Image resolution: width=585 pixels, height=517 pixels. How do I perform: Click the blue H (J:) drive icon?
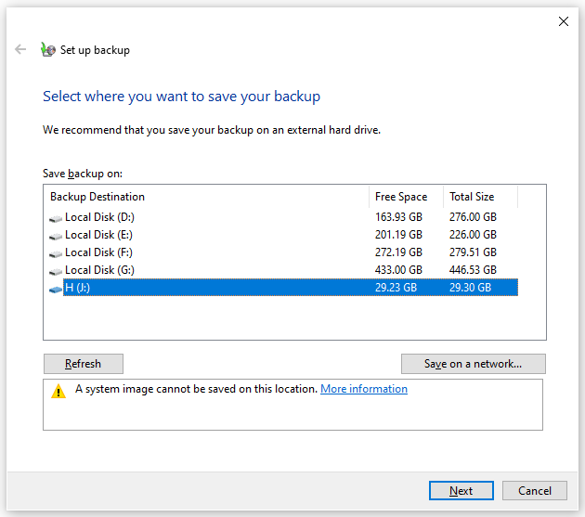click(x=56, y=289)
